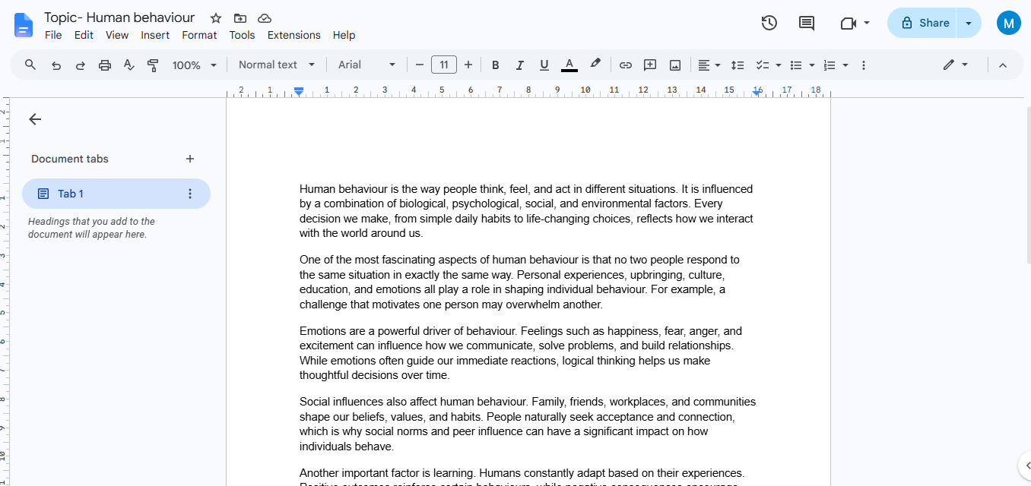Open the zoom 100% dropdown
This screenshot has width=1031, height=486.
[x=195, y=65]
